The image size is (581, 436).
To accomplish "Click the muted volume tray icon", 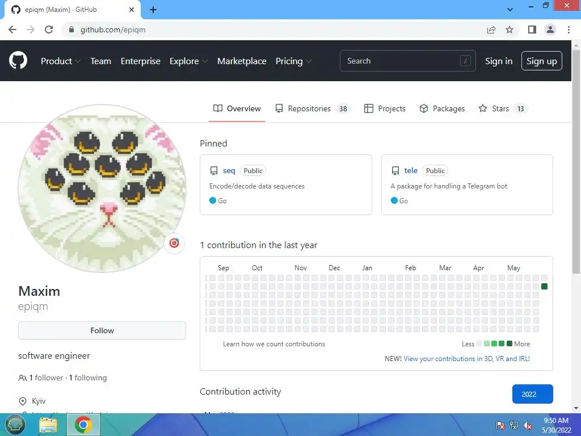I will [x=528, y=425].
